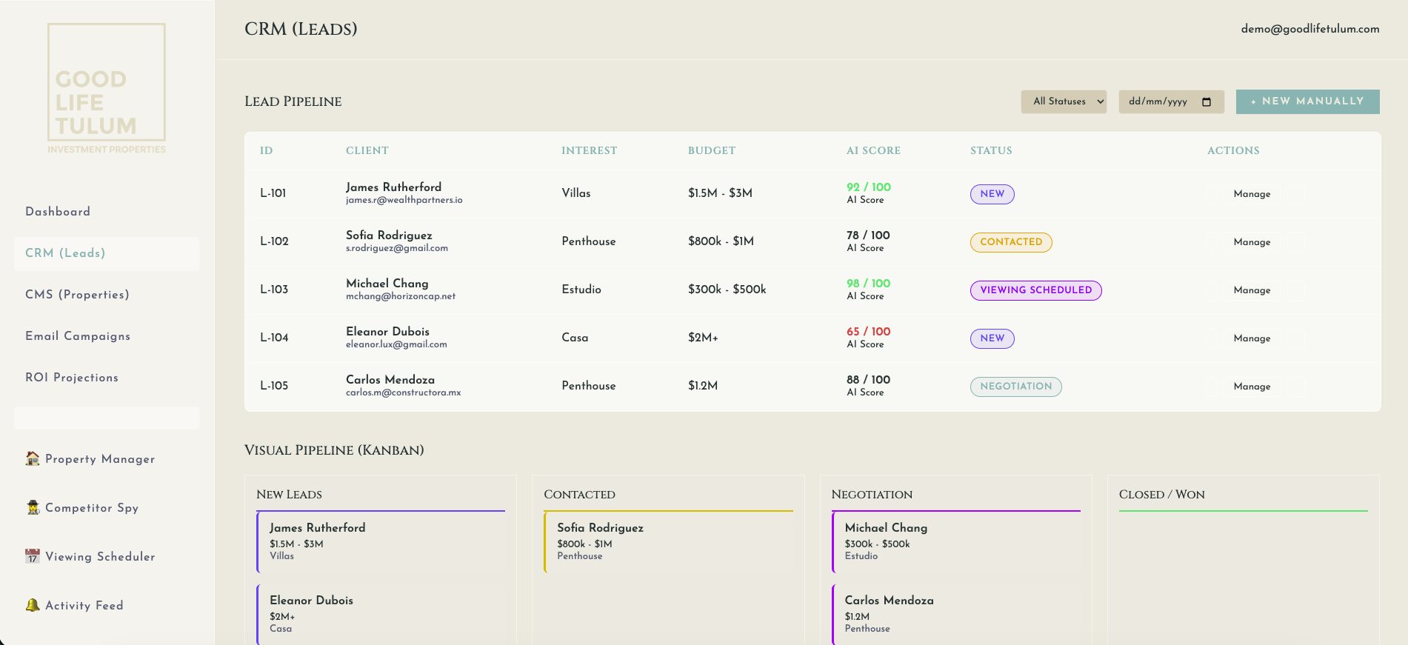Click the Property Manager house icon
This screenshot has height=645, width=1408.
point(33,458)
